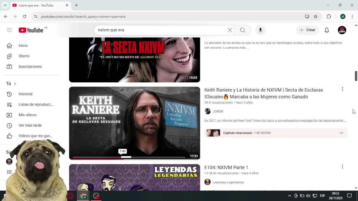This screenshot has height=201, width=358.
Task: Open options menu for E104 NXIVM video
Action: pyautogui.click(x=342, y=167)
